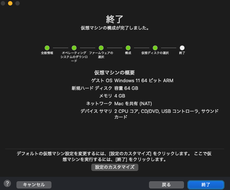The width and height of the screenshot is (230, 190).
Task: Click the デバイス サマリ device list text
Action: (x=166, y=111)
